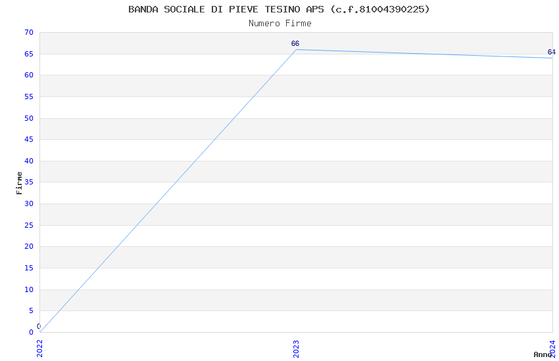This screenshot has width=559, height=361.
Task: Click the 40 y-axis tick label
Action: tap(29, 161)
